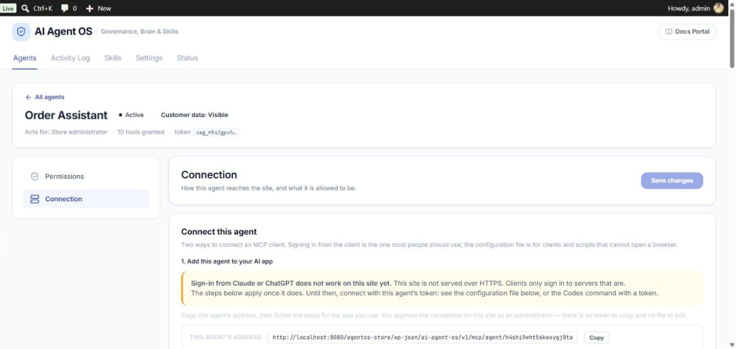Click the Save changes button
Viewport: 736px width, 349px height.
(x=672, y=180)
